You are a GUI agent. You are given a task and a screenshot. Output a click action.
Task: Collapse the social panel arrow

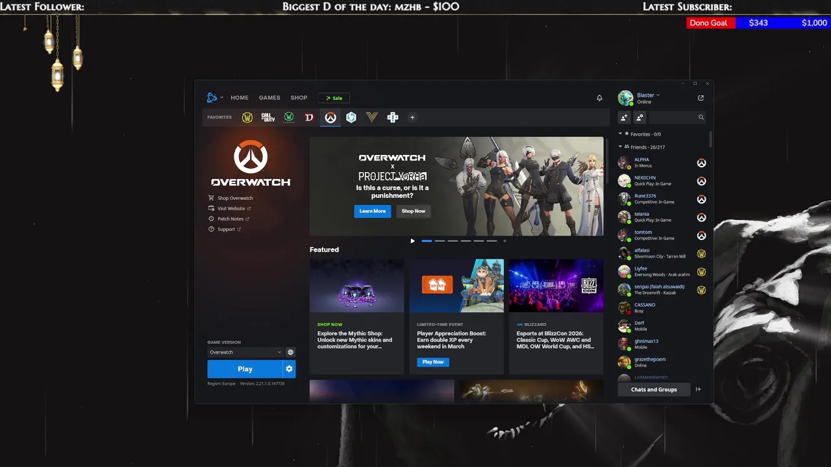[698, 389]
